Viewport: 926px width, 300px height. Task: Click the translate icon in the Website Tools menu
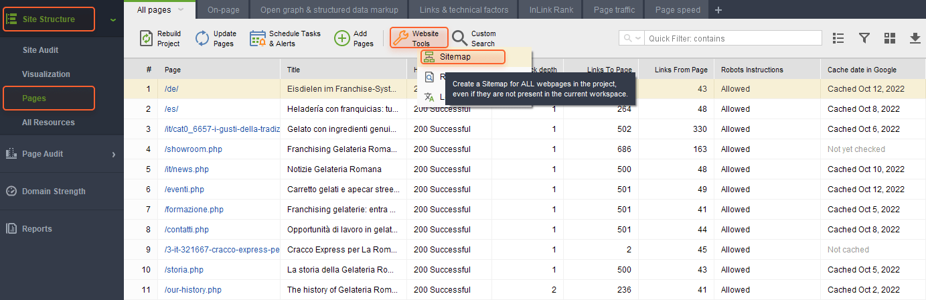tap(429, 97)
